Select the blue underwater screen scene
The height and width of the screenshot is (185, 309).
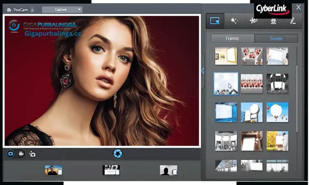tap(226, 112)
